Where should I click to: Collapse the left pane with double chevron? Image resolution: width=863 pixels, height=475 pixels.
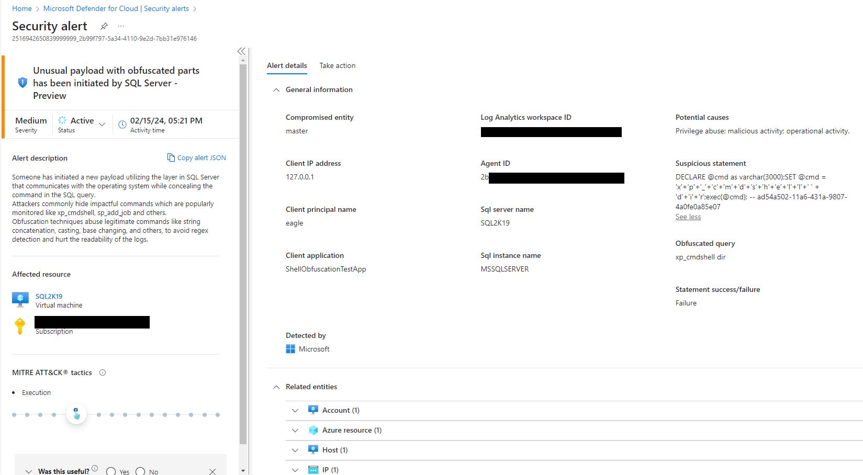241,51
